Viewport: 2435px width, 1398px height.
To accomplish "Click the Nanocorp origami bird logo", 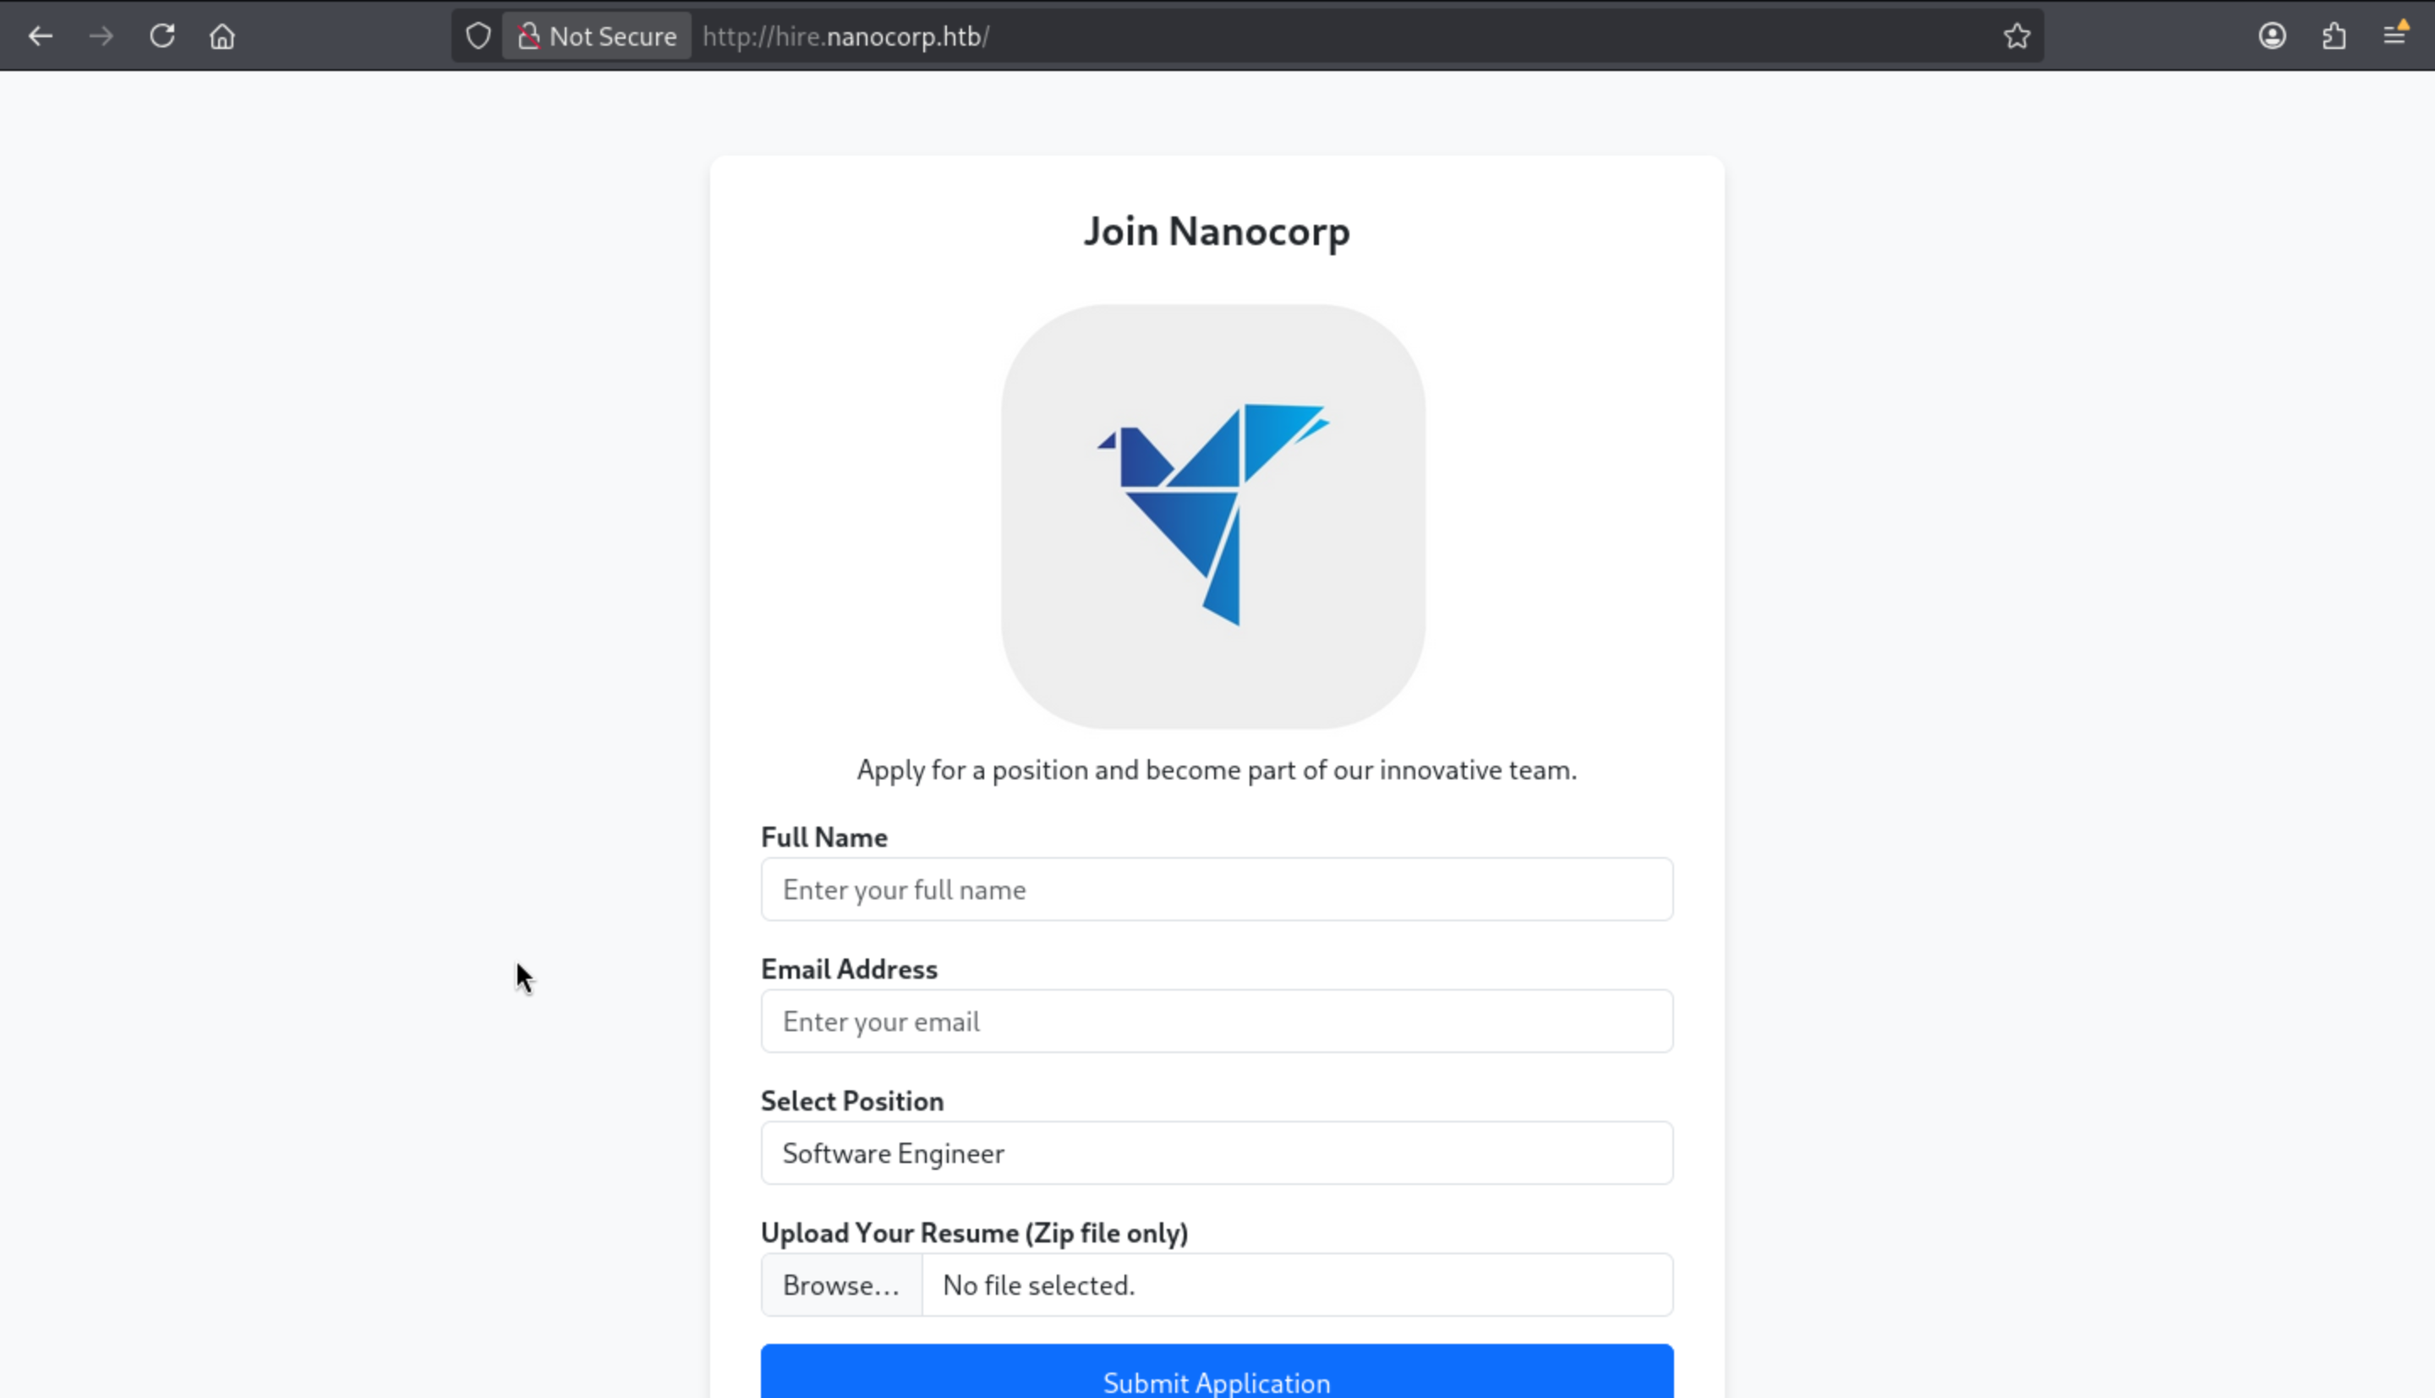I will tap(1212, 516).
